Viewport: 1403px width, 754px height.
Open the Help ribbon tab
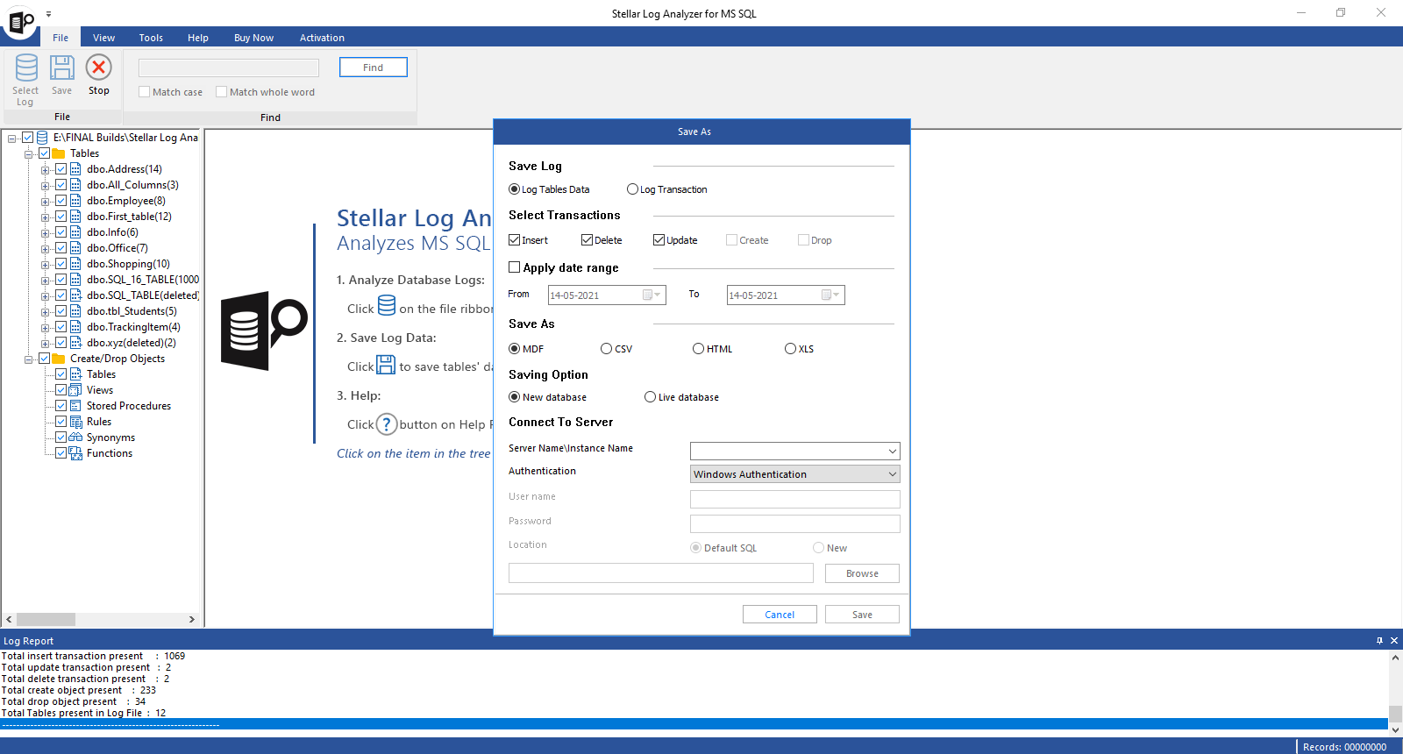click(198, 38)
